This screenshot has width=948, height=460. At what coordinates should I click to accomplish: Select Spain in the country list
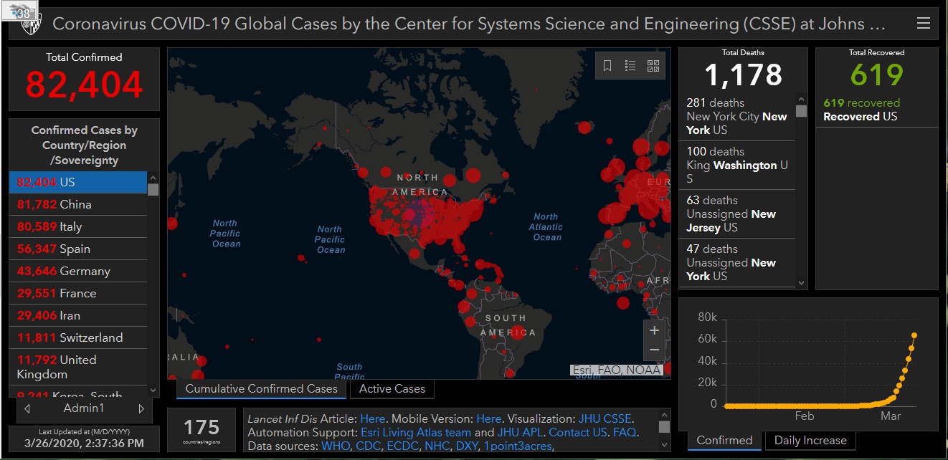point(78,249)
